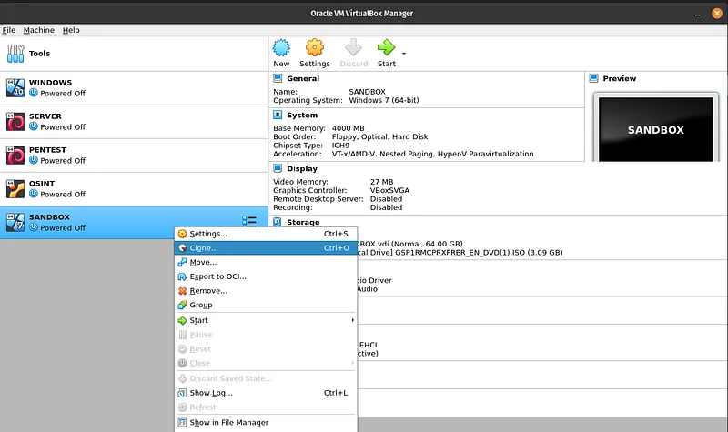The width and height of the screenshot is (728, 432).
Task: Choose Remove... from the context menu
Action: 266,291
